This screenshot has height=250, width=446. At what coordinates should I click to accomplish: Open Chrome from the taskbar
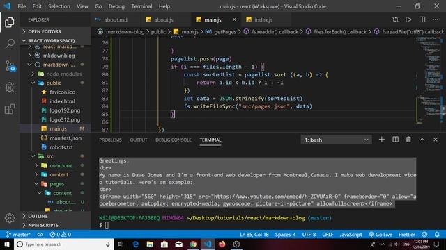[193, 244]
